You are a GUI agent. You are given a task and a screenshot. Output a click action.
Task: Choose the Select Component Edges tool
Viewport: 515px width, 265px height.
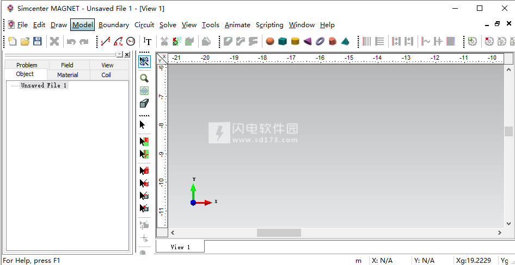tap(144, 195)
